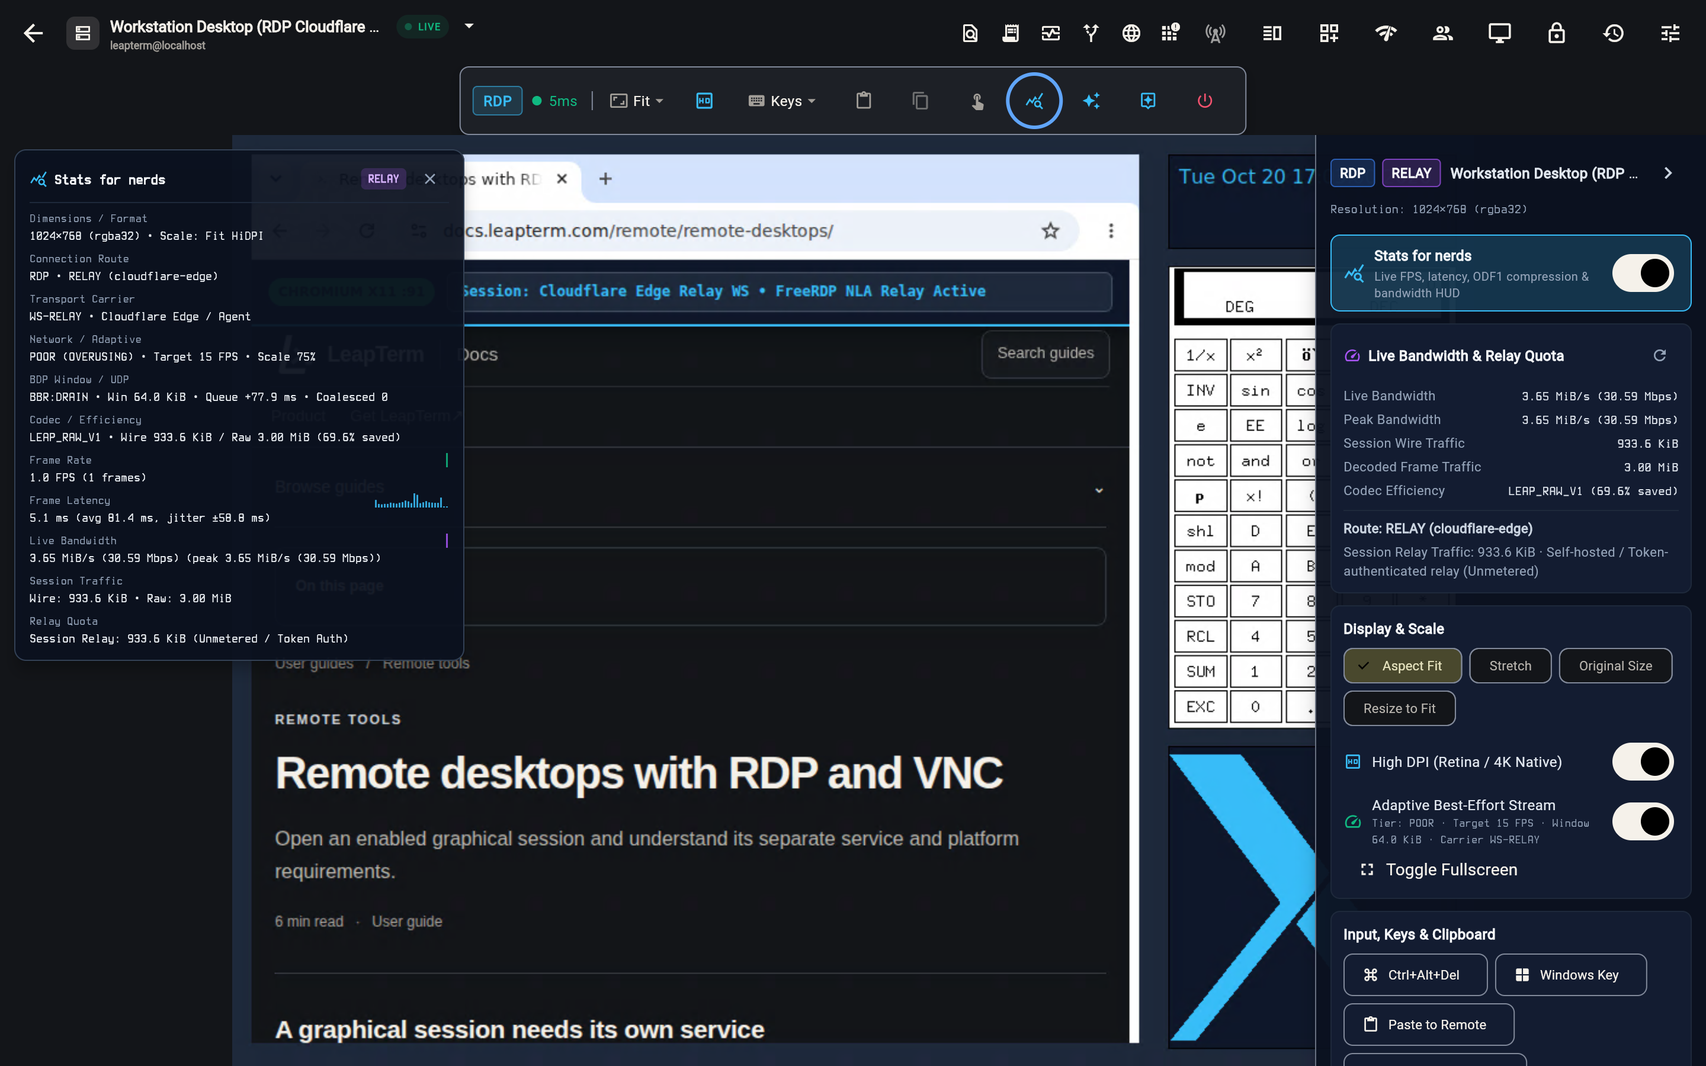The height and width of the screenshot is (1066, 1706).
Task: Open the file search document icon
Action: [x=970, y=33]
